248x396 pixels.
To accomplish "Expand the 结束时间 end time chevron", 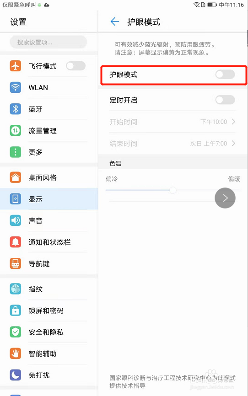I will [x=234, y=144].
